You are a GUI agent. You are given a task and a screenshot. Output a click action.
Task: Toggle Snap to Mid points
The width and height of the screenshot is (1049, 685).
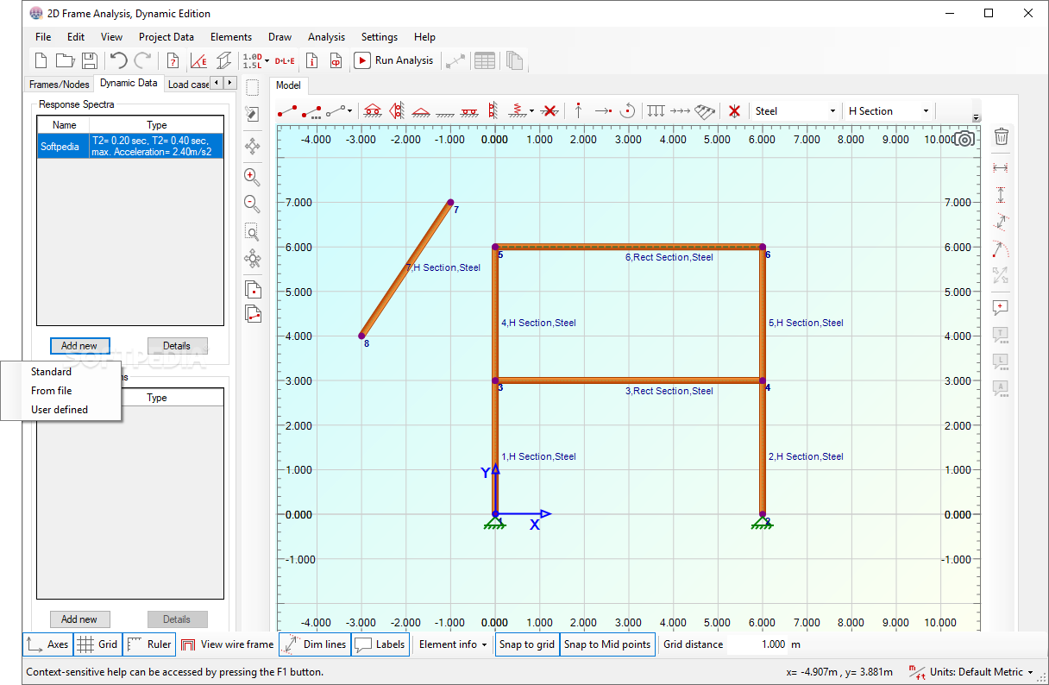(607, 644)
